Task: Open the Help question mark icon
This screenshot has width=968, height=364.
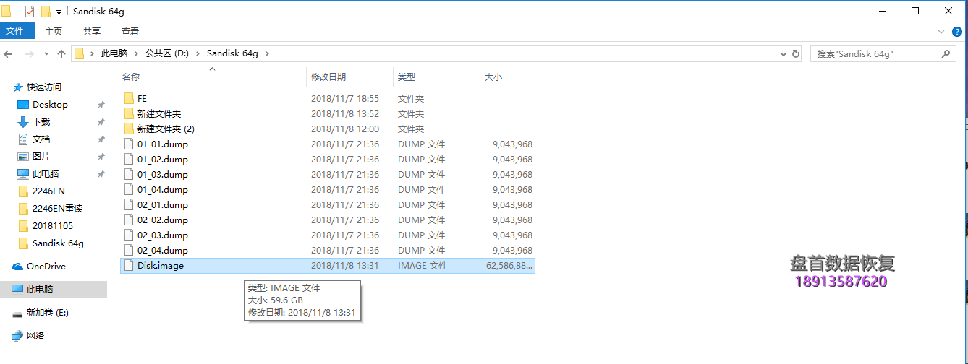Action: [x=958, y=32]
